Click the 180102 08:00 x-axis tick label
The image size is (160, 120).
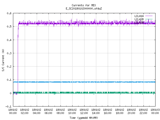point(60,111)
